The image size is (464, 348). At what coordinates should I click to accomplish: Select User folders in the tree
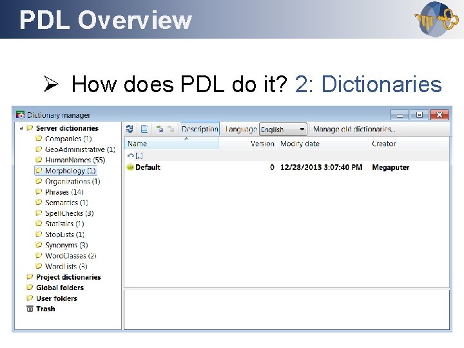click(57, 298)
